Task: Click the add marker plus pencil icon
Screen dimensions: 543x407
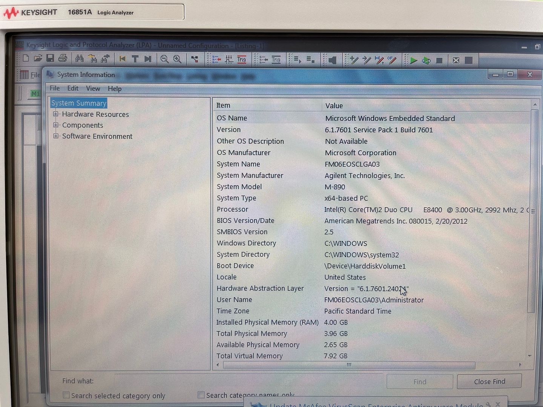Action: 354,60
